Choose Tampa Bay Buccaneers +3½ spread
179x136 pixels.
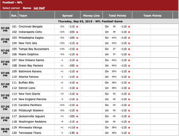77,49
